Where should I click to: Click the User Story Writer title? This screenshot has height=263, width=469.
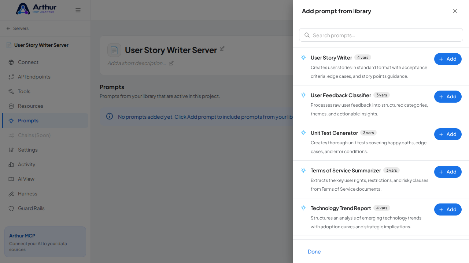coord(331,58)
